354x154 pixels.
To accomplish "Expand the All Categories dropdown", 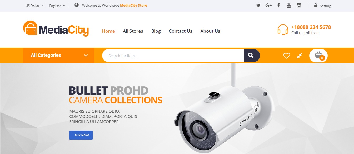I will [x=59, y=55].
